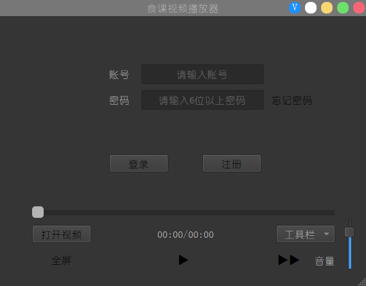
Task: Click the fast-forward double arrow icon
Action: (289, 260)
